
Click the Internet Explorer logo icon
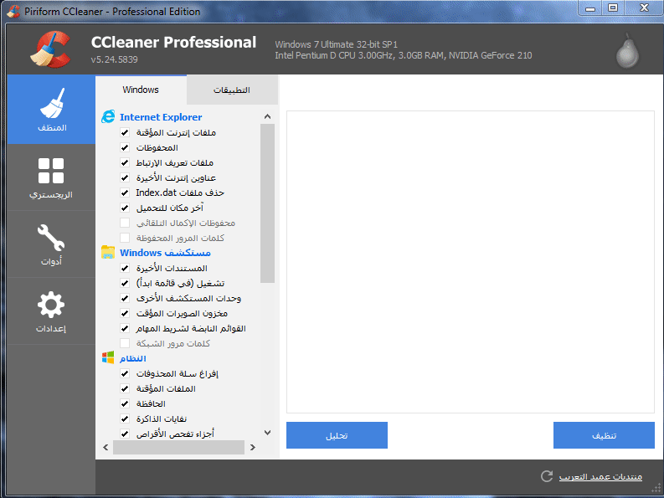coord(108,117)
